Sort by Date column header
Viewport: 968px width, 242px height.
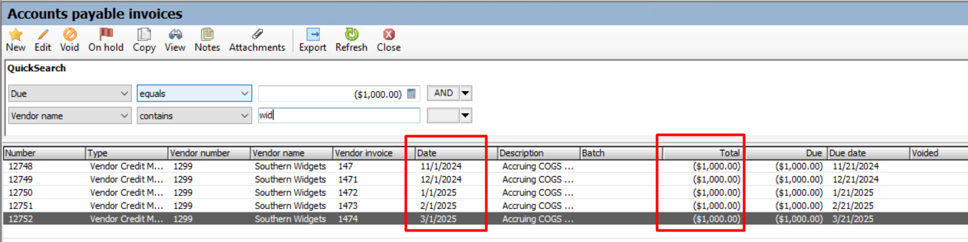456,153
